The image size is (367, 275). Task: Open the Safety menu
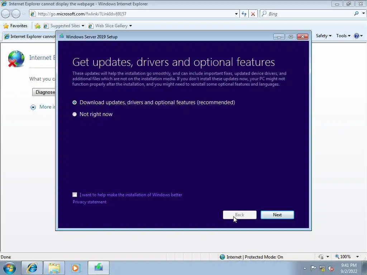(324, 36)
